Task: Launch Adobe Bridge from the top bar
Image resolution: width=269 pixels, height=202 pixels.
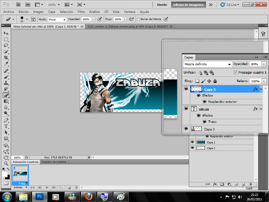Action: (x=18, y=5)
